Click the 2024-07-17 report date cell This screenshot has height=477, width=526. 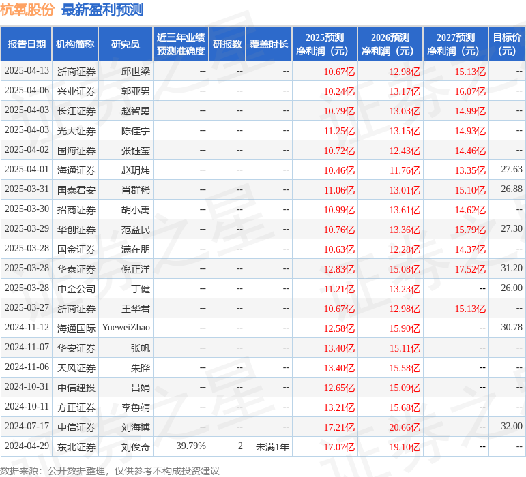[27, 427]
